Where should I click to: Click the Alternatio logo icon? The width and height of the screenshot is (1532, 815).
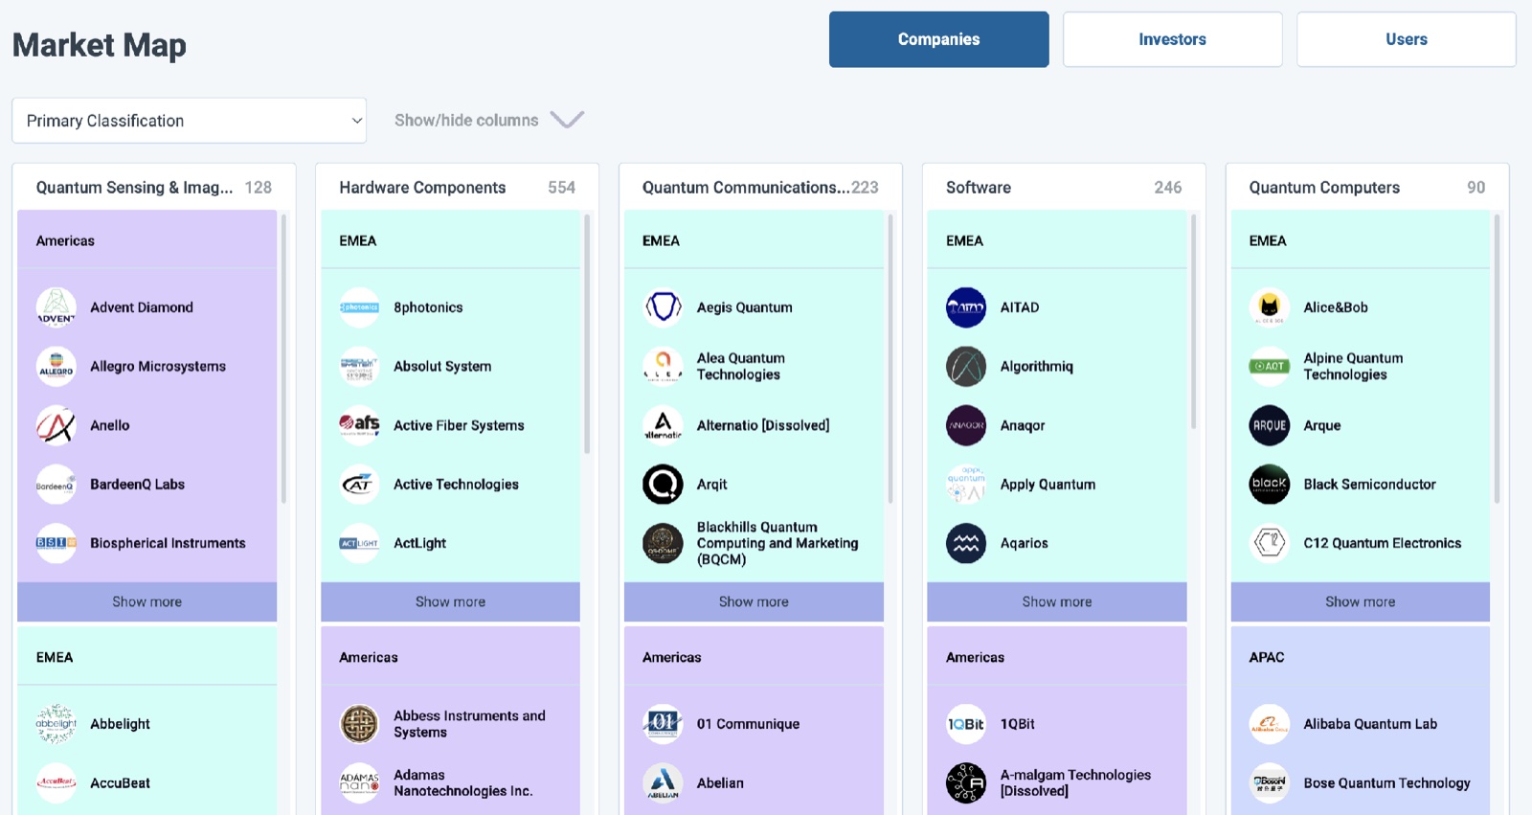point(663,425)
